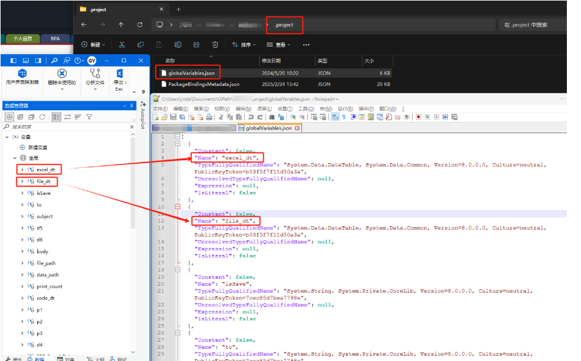
Task: Toggle the grouped list view in Data Manager
Action: click(x=57, y=117)
